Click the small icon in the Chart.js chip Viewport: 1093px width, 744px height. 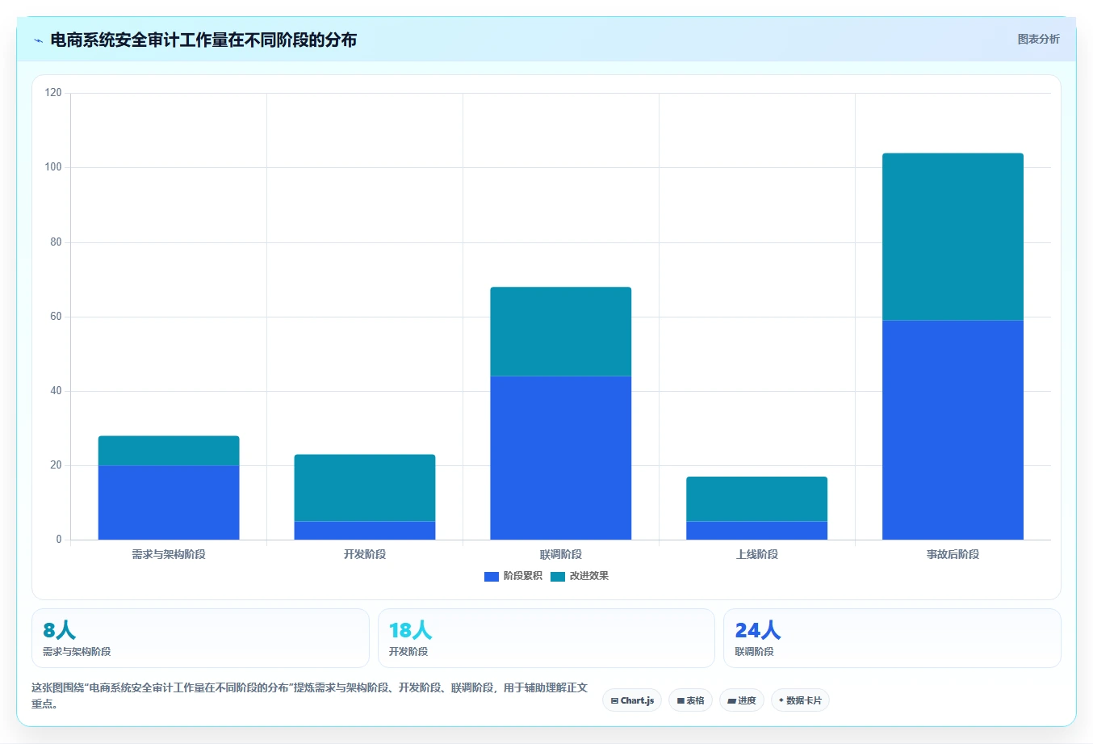pos(614,701)
